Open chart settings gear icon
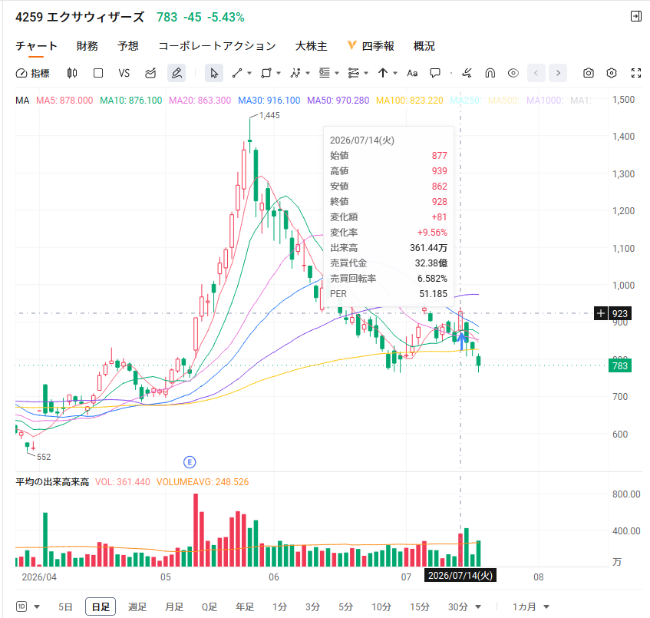The image size is (650, 618). 612,74
